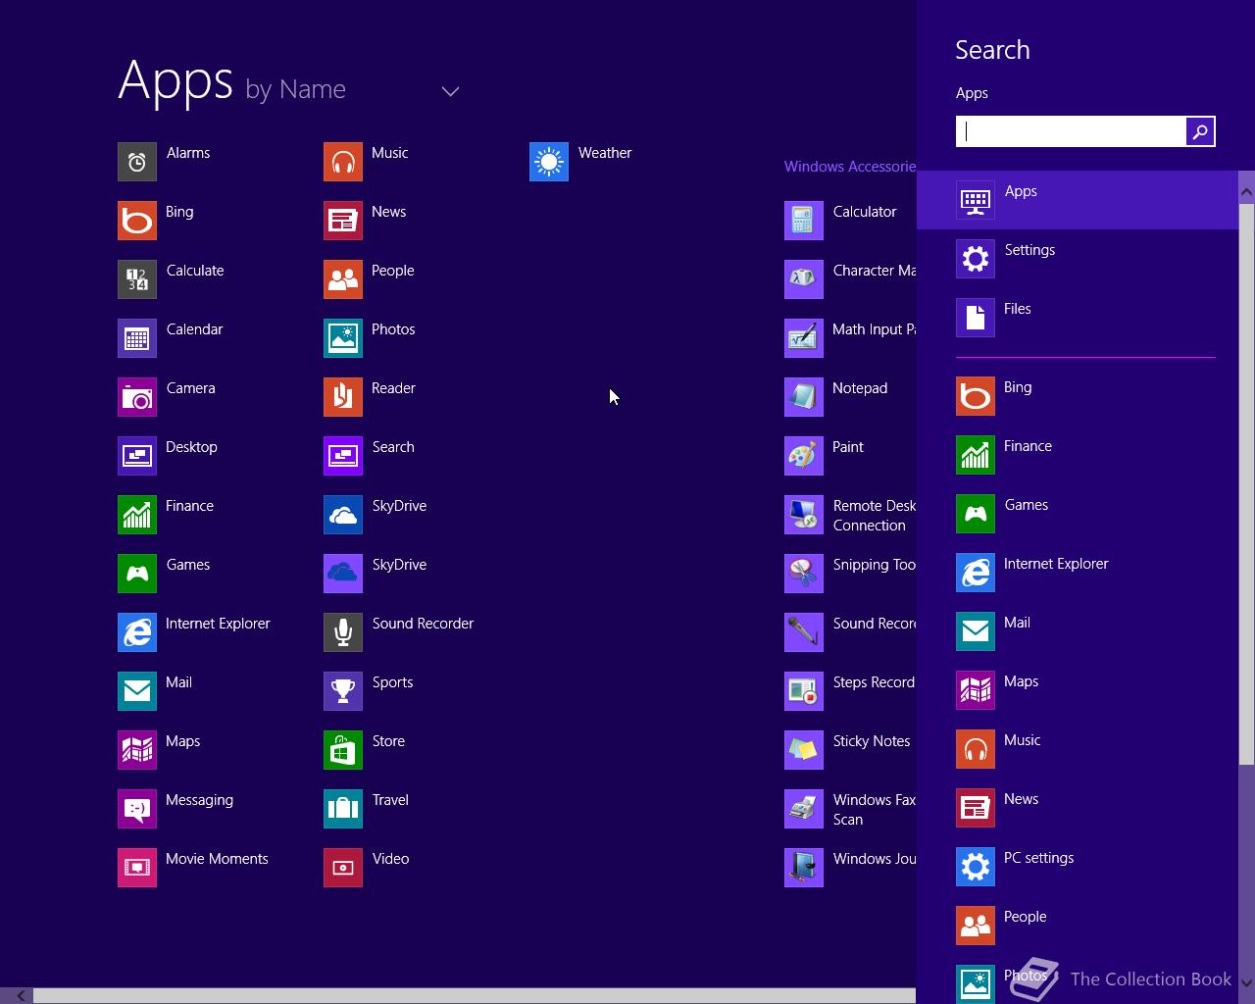Click the Search pane scrollbar down arrow
This screenshot has height=1004, width=1255.
click(1247, 981)
